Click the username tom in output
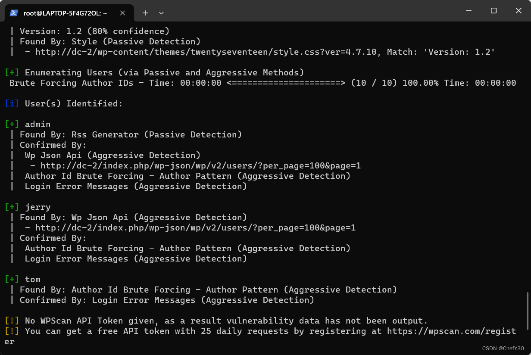This screenshot has width=531, height=355. 33,279
